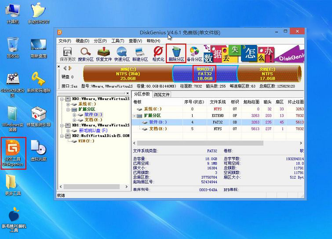Click the DiskGenius logo in title bar
Viewport: 332px width, 239px height.
pos(59,33)
